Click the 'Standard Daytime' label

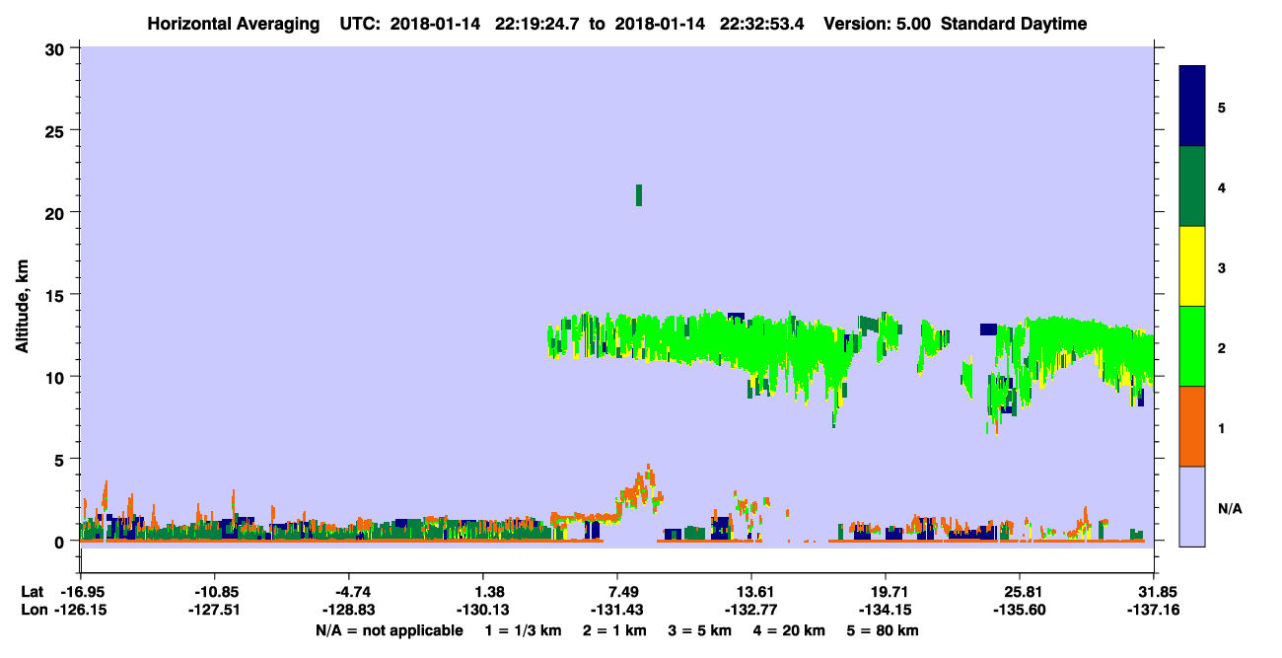1014,24
